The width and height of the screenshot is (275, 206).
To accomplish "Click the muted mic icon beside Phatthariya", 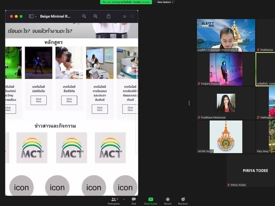I will coord(258,50).
